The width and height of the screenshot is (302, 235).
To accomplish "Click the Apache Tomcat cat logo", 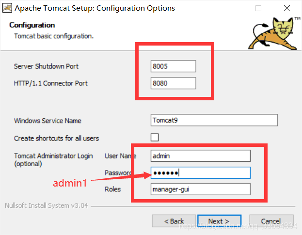I will coord(274,33).
